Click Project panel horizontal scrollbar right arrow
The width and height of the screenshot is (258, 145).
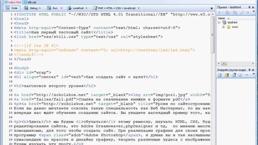click(253, 63)
